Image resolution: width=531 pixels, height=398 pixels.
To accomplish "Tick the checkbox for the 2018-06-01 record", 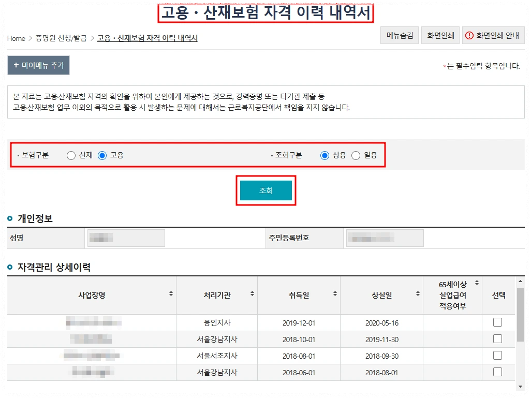I will 497,372.
